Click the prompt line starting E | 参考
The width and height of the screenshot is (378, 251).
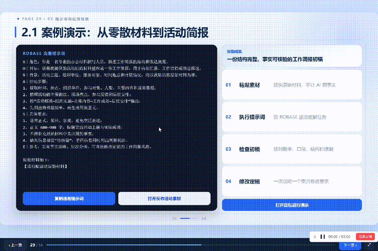click(87, 146)
